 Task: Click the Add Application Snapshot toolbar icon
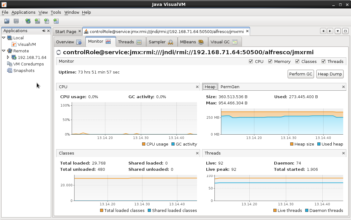[x=56, y=21]
